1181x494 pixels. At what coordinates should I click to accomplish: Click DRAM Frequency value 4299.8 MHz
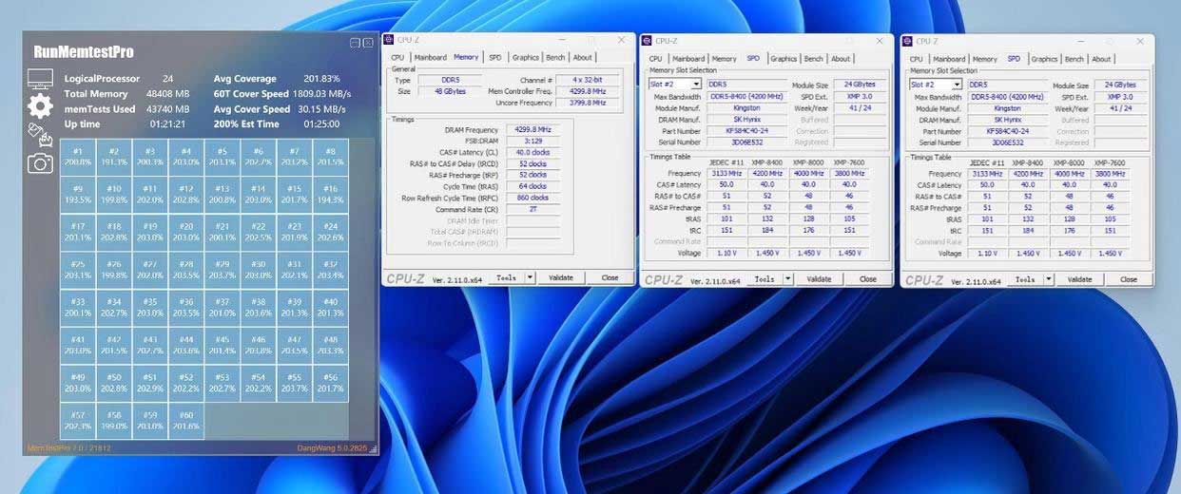coord(532,129)
